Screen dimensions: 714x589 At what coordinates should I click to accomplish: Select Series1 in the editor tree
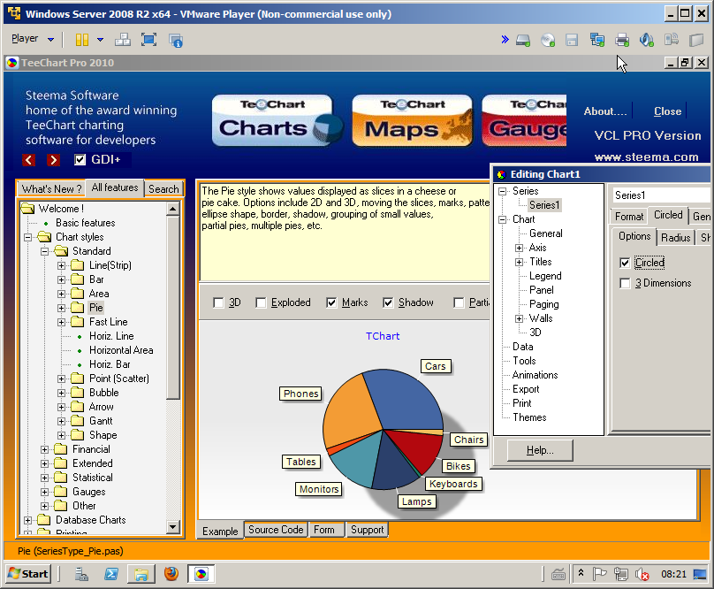click(544, 205)
